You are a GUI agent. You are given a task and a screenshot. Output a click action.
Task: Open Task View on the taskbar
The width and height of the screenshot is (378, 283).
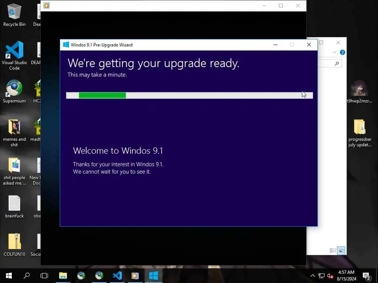point(44,276)
